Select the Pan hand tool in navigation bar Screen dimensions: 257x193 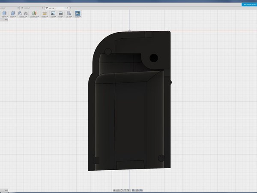tap(122, 190)
